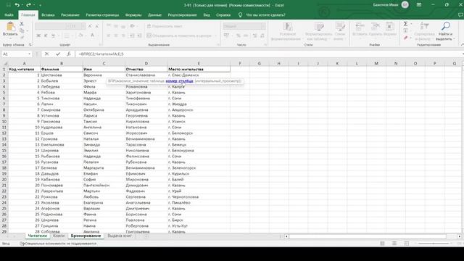The image size is (464, 261).
Task: Click the Cut scissors icon
Action: (22, 24)
